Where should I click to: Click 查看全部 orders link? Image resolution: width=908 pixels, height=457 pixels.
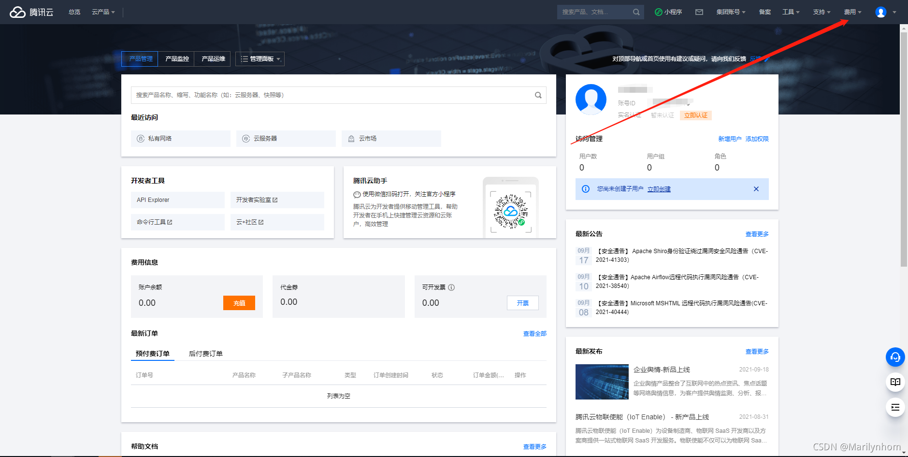pyautogui.click(x=534, y=334)
